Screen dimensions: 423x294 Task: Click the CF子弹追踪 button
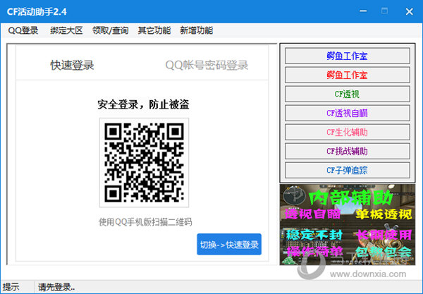[347, 170]
